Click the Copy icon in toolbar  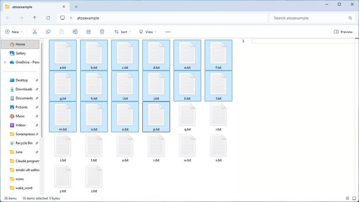click(48, 32)
